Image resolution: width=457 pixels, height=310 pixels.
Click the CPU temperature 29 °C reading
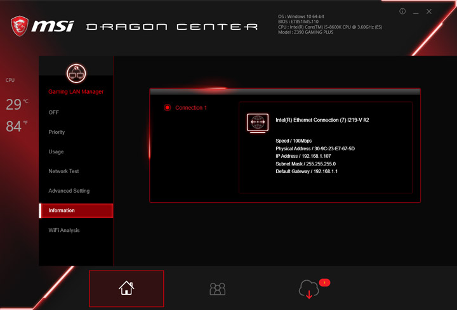(x=17, y=104)
